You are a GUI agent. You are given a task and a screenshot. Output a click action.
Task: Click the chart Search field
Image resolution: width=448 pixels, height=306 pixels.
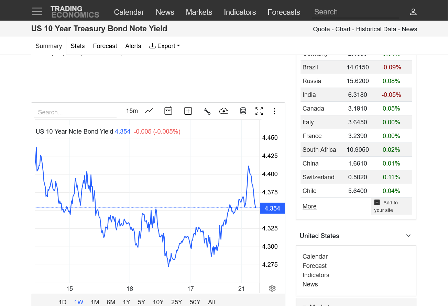[75, 112]
